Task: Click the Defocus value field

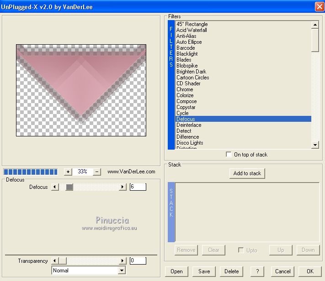Action: pos(138,187)
